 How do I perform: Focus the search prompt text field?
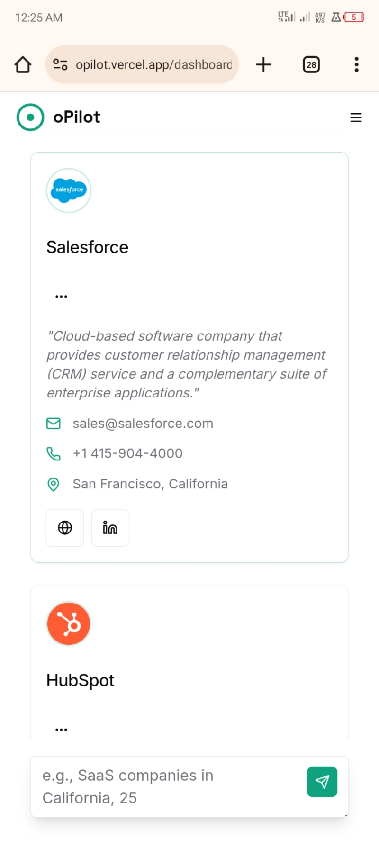coord(166,786)
